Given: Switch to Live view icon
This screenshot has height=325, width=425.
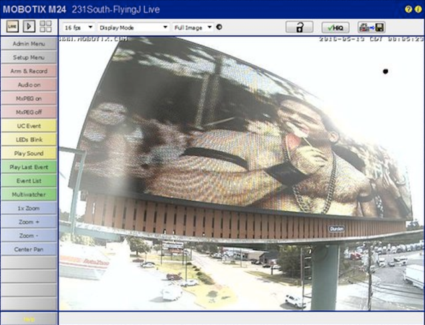Looking at the screenshot, I should pyautogui.click(x=13, y=27).
